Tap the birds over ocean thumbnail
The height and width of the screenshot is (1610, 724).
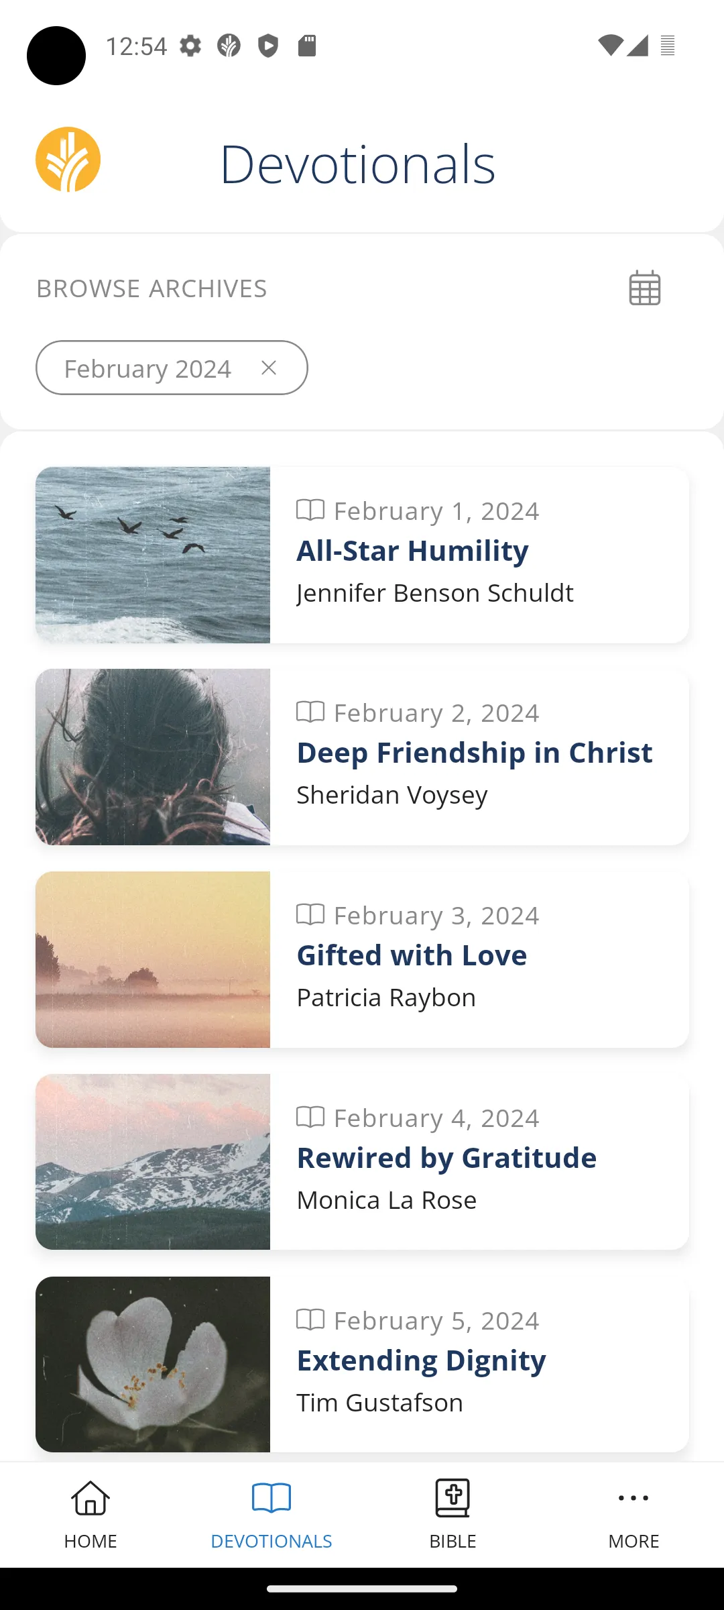[x=153, y=555]
